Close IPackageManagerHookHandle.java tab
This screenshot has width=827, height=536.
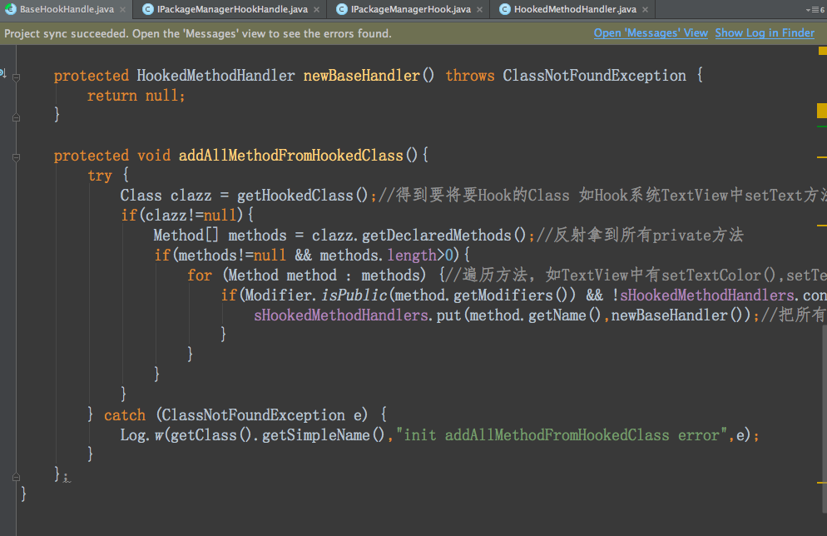[x=316, y=9]
